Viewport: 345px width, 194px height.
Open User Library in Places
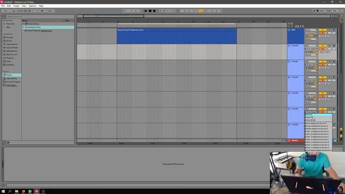[x=12, y=78]
